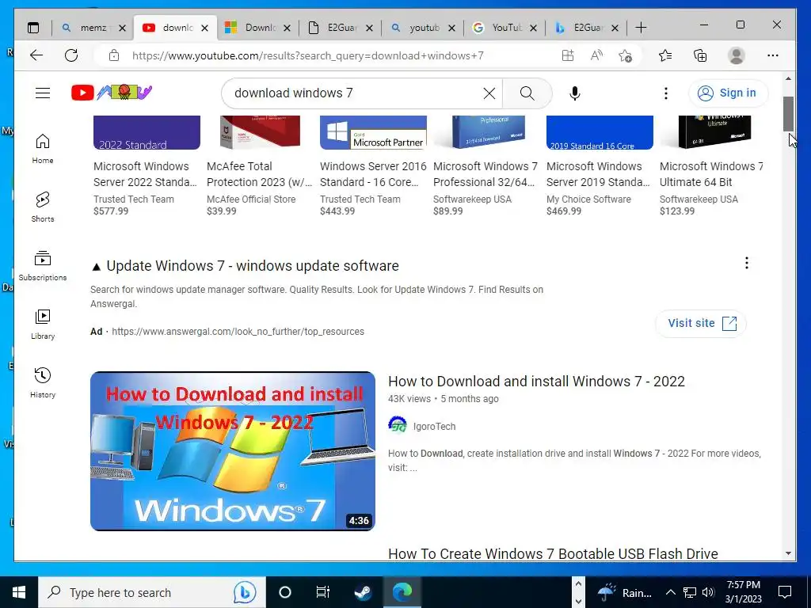The height and width of the screenshot is (608, 811).
Task: Open tab actions menu icon
Action: [x=33, y=28]
